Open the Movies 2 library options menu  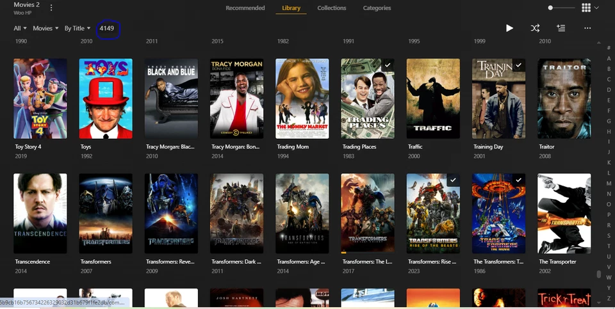click(51, 8)
